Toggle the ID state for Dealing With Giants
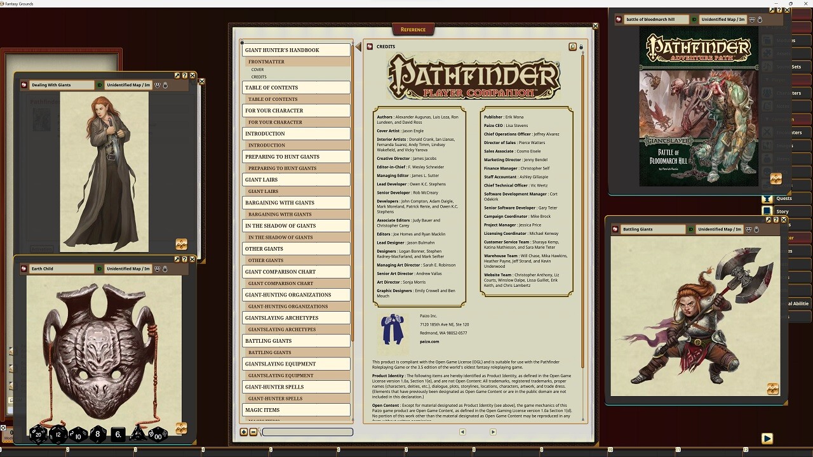This screenshot has width=813, height=457. [100, 85]
